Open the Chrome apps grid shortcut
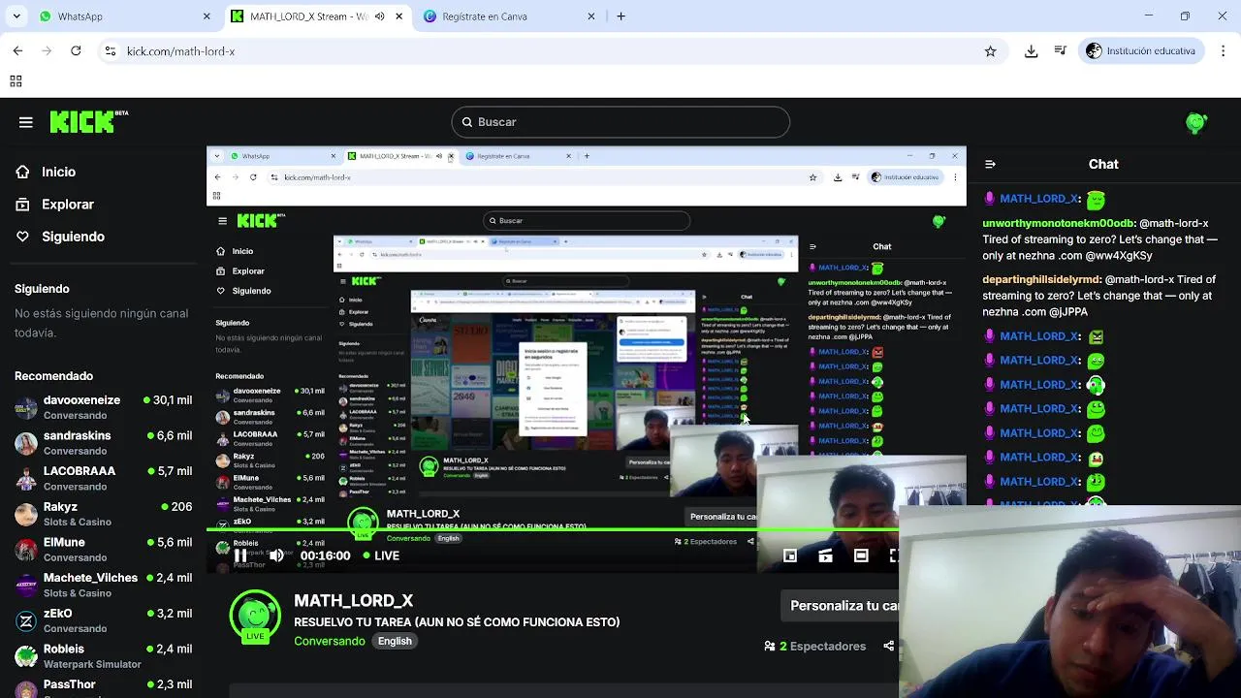This screenshot has height=698, width=1241. coord(16,81)
